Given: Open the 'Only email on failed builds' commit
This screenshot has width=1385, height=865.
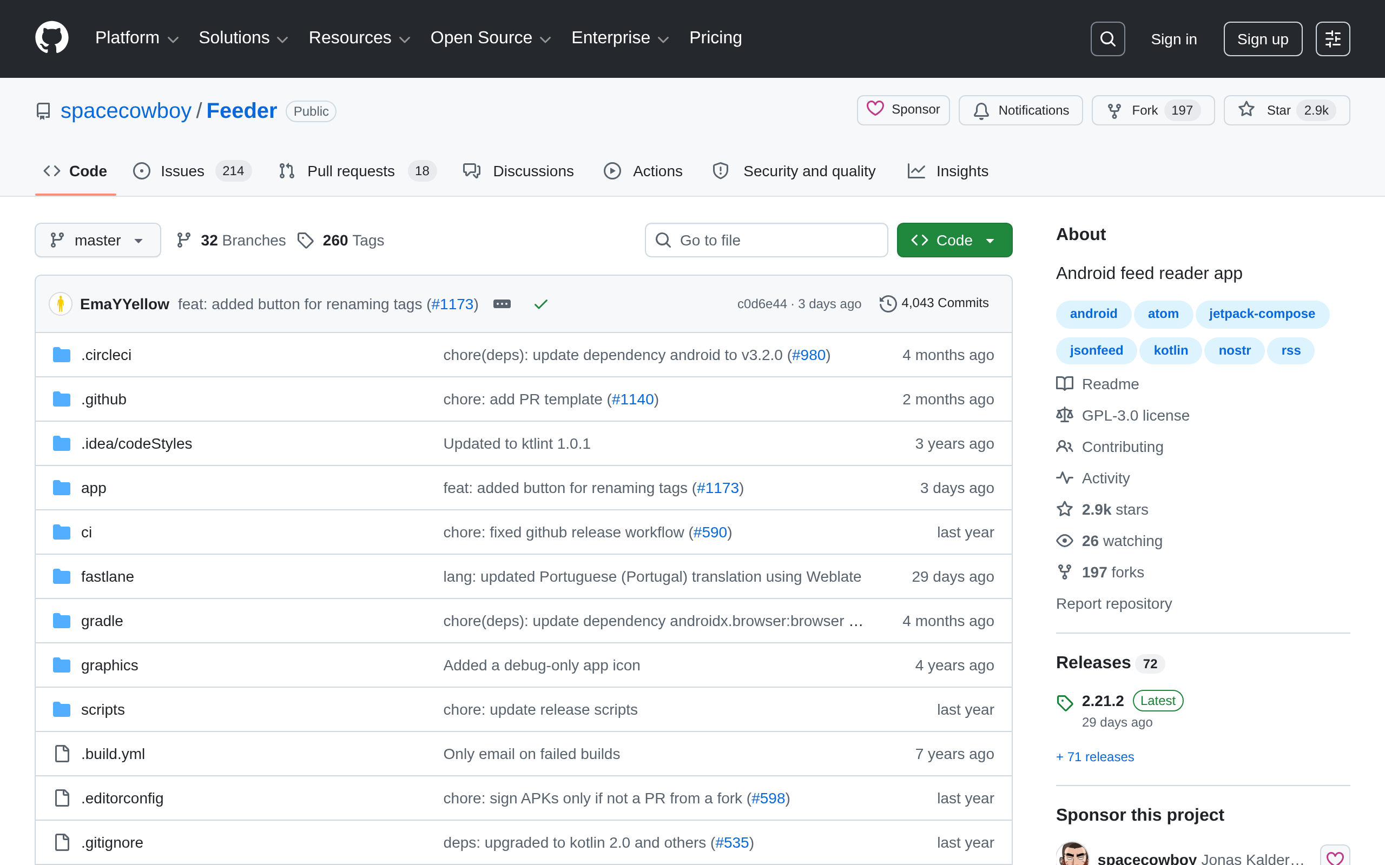Looking at the screenshot, I should [x=532, y=754].
